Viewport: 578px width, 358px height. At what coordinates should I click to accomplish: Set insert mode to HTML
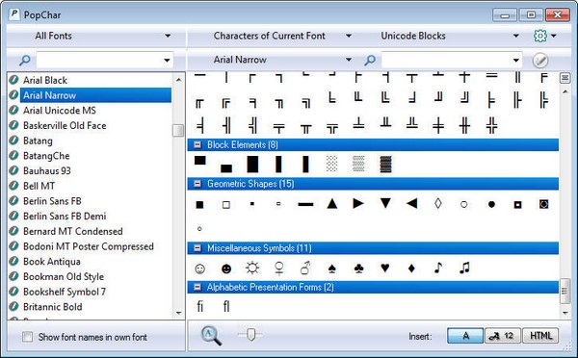(540, 336)
